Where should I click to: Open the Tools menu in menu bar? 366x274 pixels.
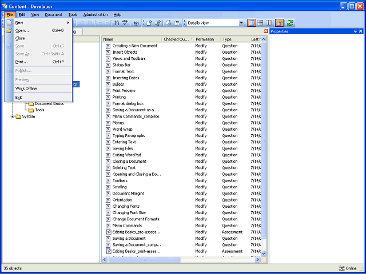tap(73, 15)
